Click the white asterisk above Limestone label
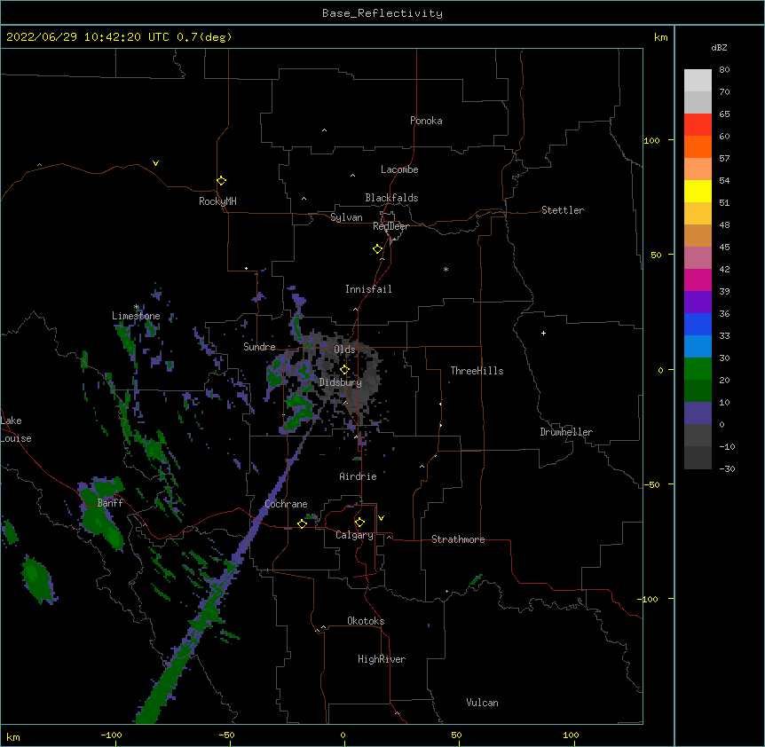Viewport: 765px width, 747px height. [137, 307]
